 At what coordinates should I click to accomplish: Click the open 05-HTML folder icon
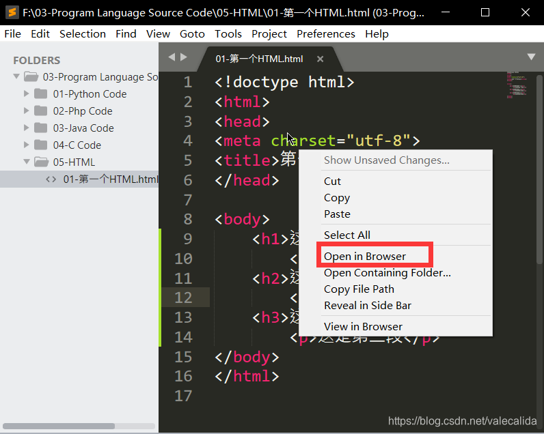(x=41, y=162)
